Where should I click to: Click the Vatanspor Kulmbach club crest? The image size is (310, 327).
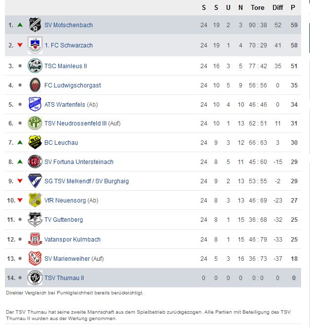35,239
